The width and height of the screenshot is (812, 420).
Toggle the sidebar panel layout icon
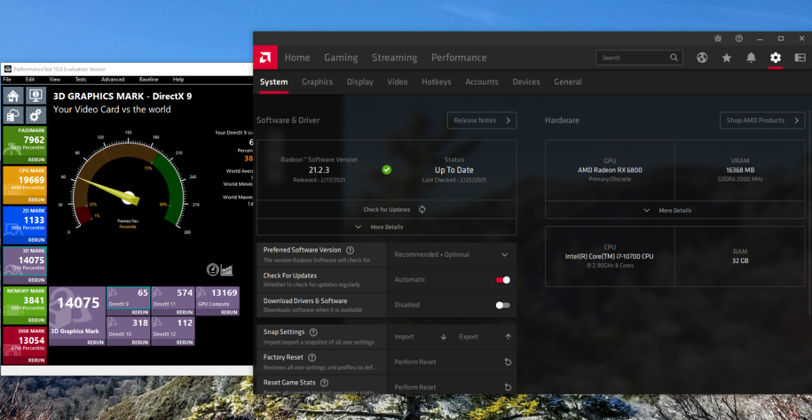tap(800, 58)
